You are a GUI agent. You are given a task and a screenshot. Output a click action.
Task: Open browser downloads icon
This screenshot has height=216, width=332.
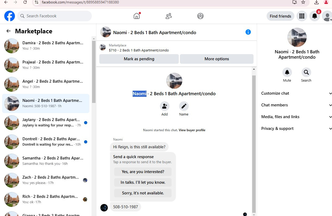317,2
